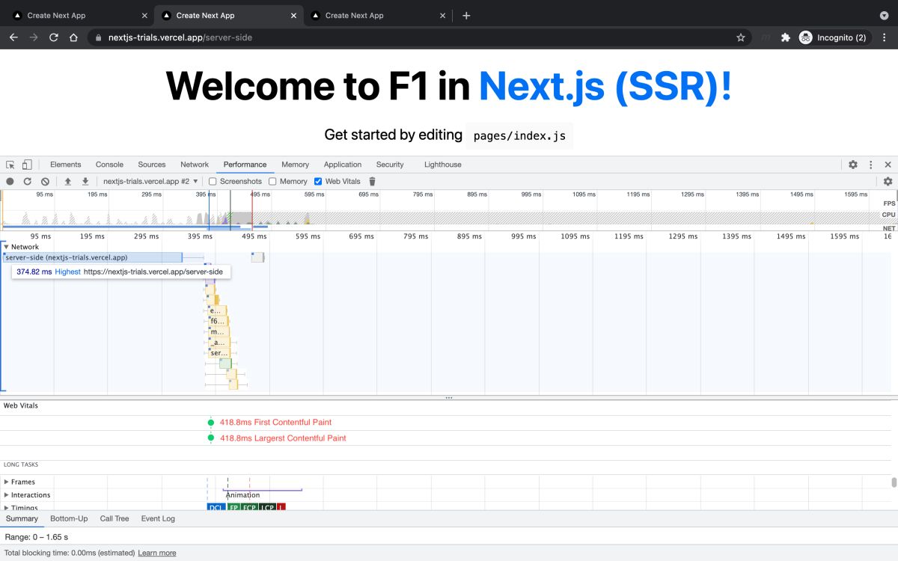Select the f6... network request block

pyautogui.click(x=219, y=321)
